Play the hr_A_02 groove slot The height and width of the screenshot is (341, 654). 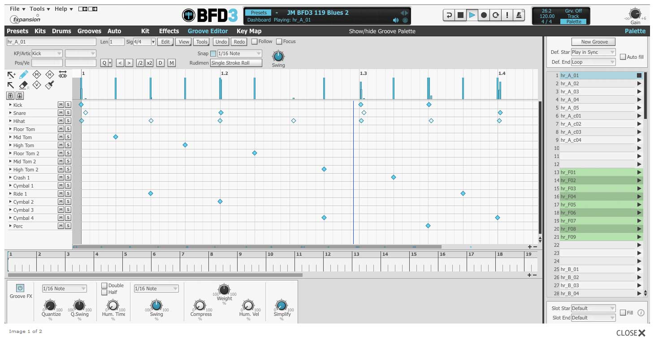click(639, 84)
